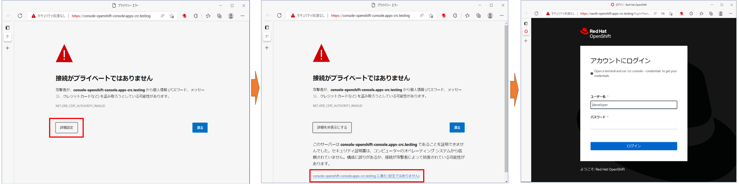Viewport: 739px width, 184px height.
Task: Reload the OpenShift login window
Action: tap(536, 13)
